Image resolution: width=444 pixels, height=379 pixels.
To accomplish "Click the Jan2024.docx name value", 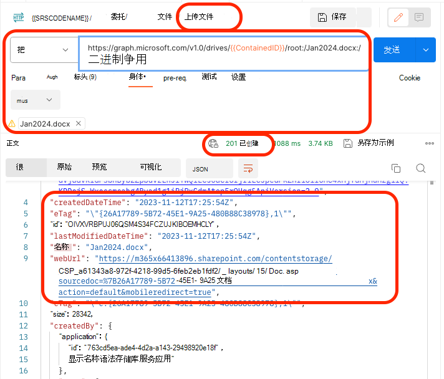I will pos(117,247).
